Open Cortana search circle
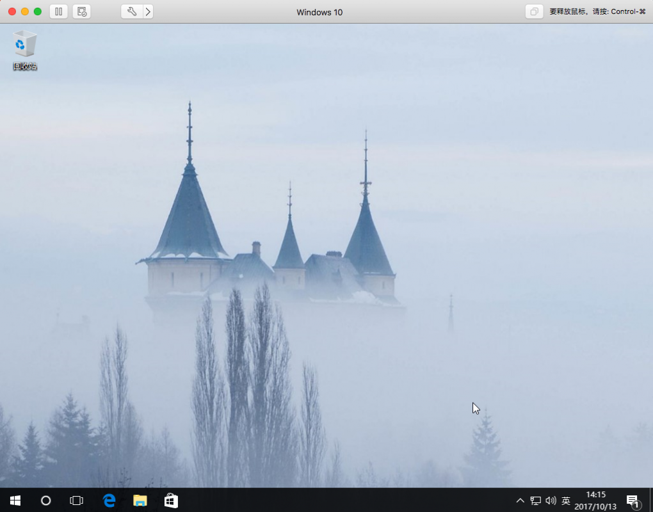653x512 pixels. pos(46,500)
